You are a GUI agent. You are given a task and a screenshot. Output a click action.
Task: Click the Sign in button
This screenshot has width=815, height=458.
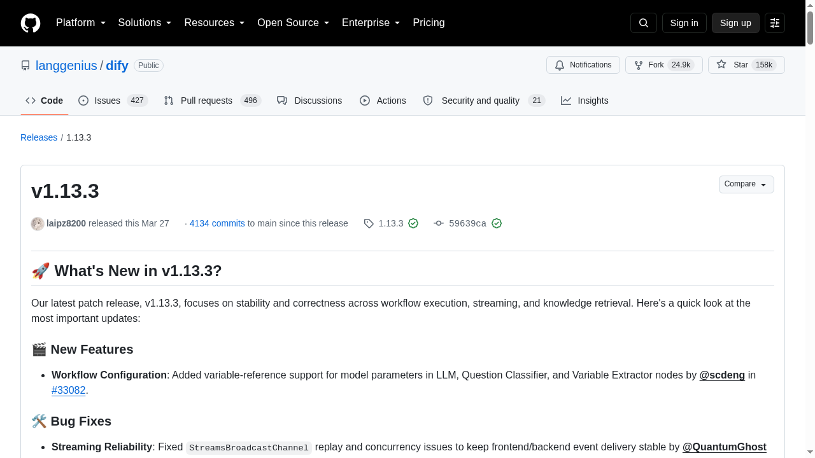point(684,23)
